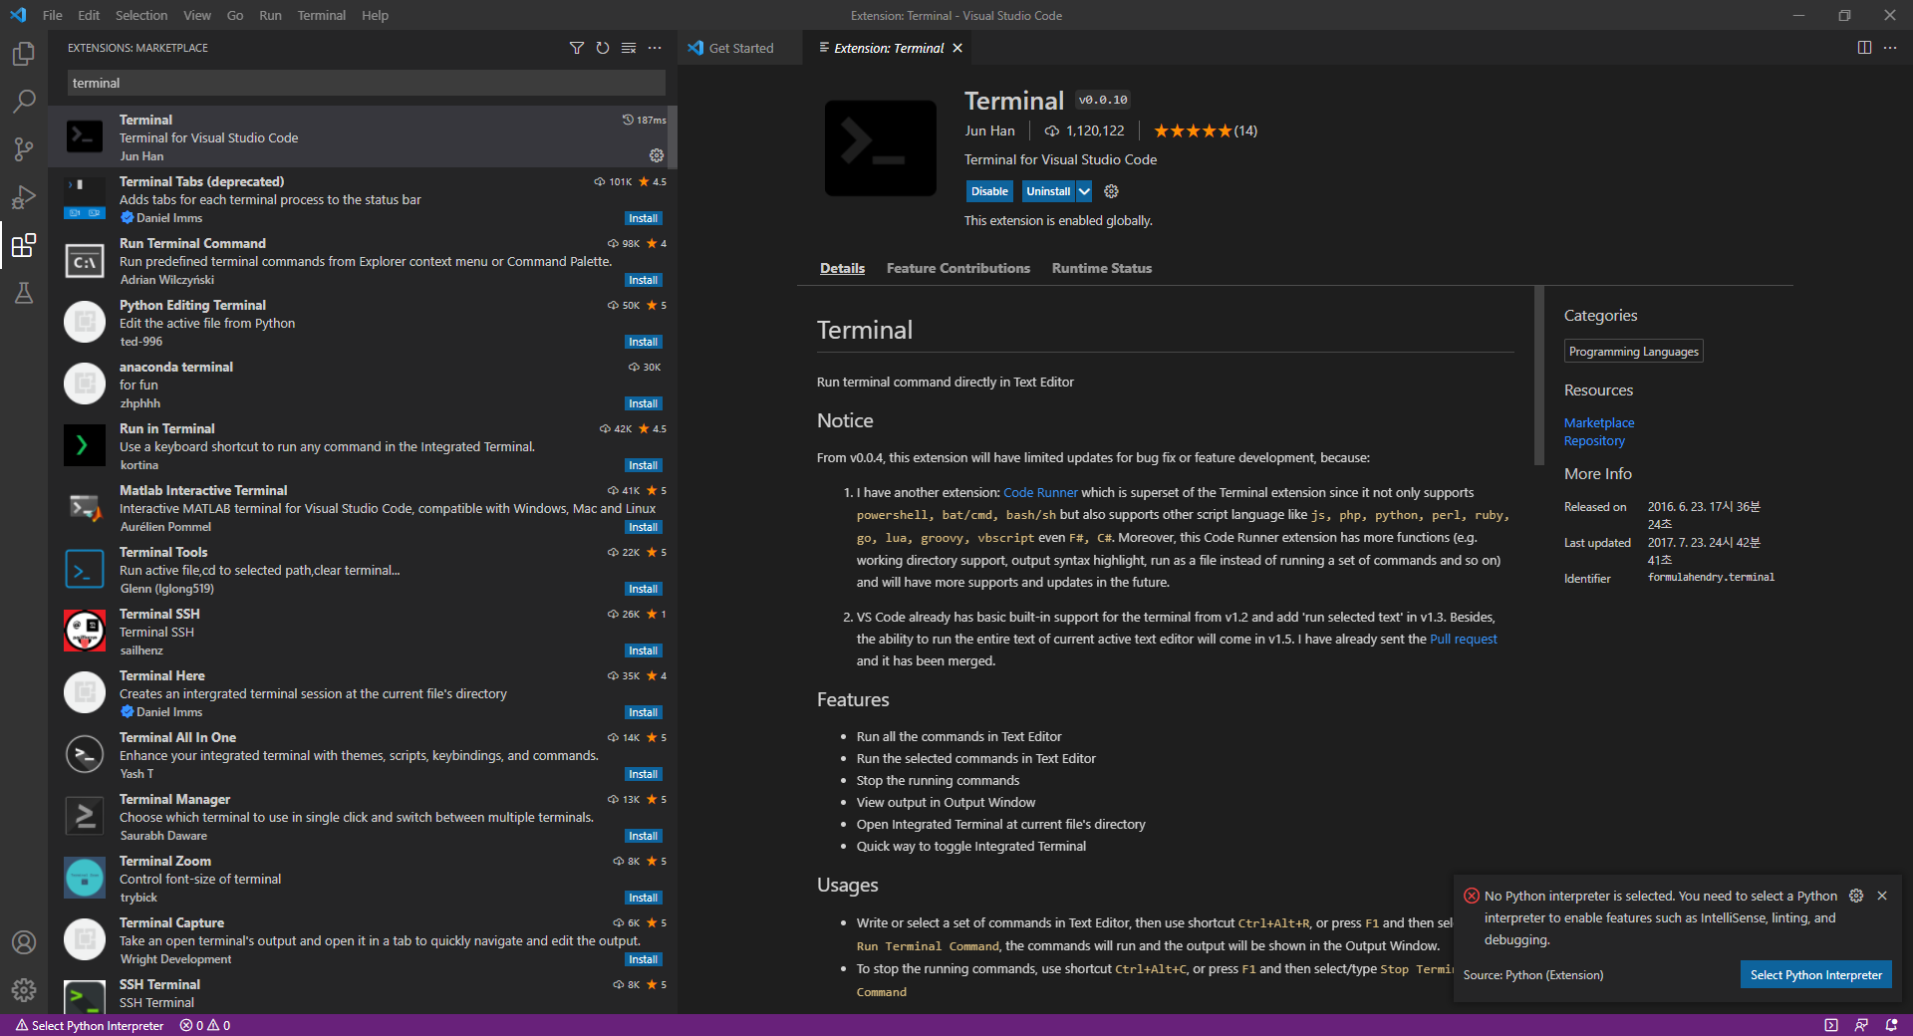Screen dimensions: 1913x1036
Task: Open the Terminal menu in menu bar
Action: (322, 15)
